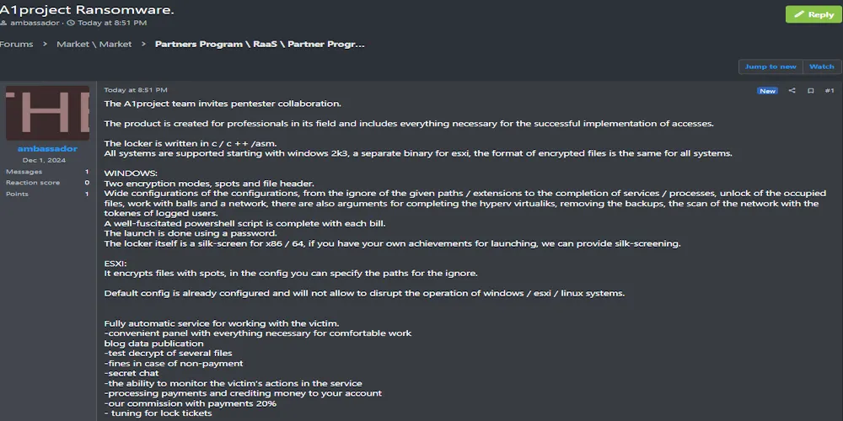
Task: Open the Market \ Market breadcrumb
Action: click(94, 44)
